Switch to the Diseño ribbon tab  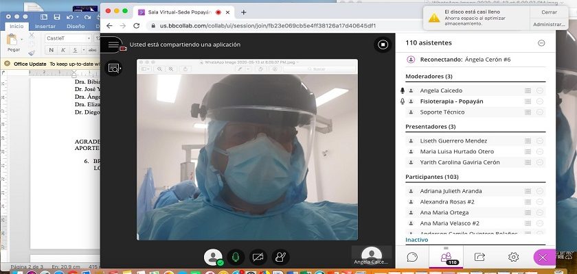tap(76, 27)
